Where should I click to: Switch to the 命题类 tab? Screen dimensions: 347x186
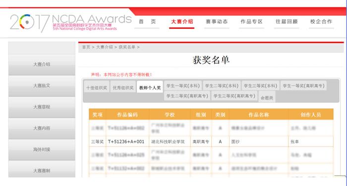267,97
